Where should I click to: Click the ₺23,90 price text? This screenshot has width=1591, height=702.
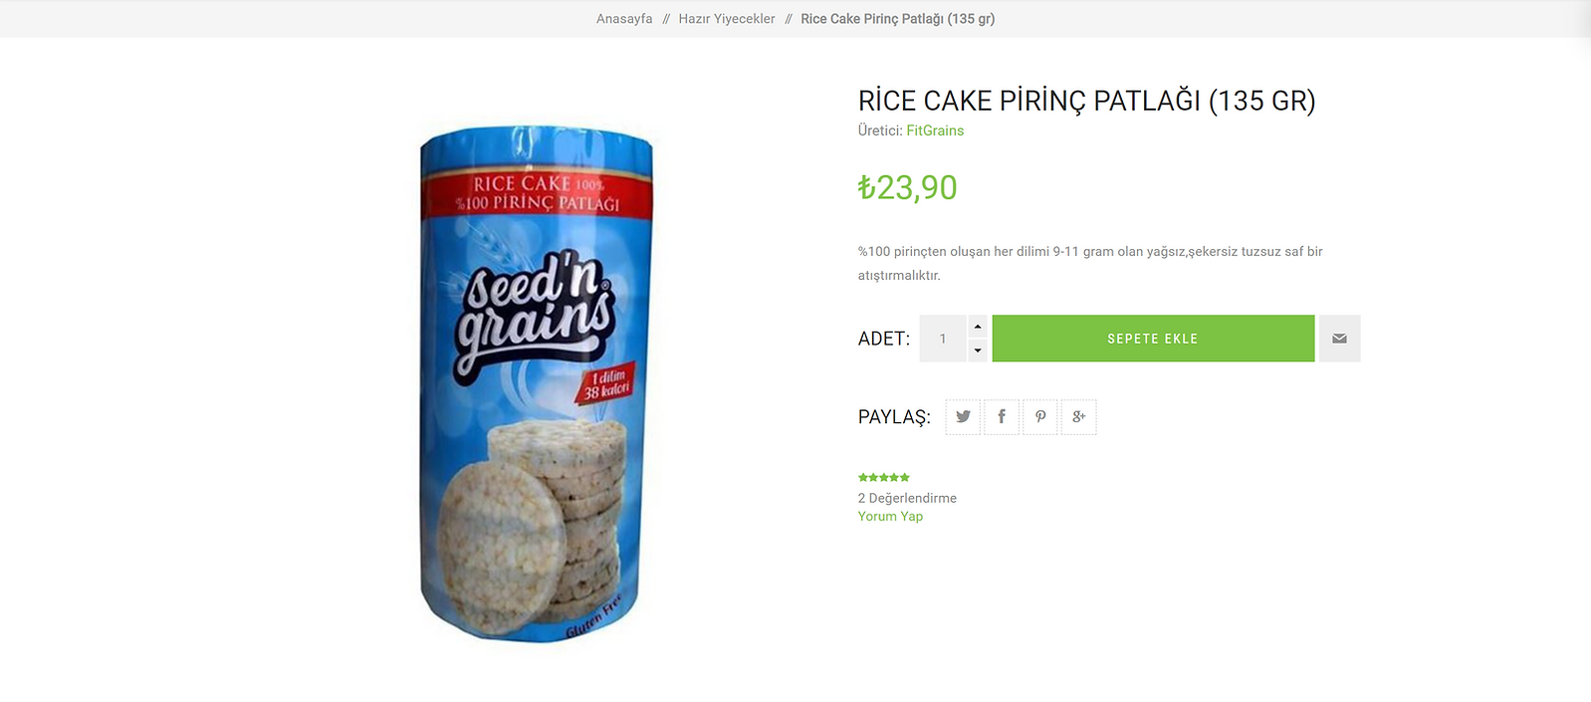908,187
